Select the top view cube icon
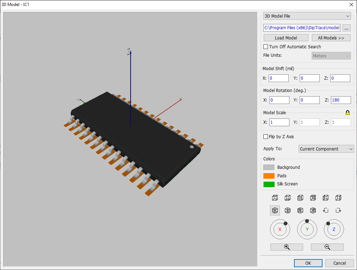 pyautogui.click(x=275, y=198)
